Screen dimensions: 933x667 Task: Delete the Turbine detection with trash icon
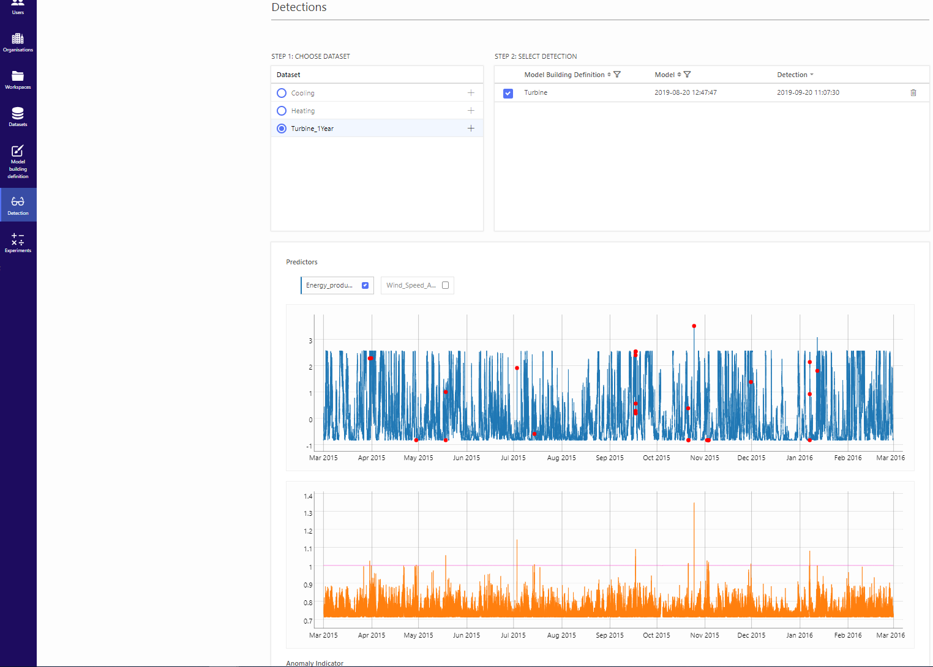[x=913, y=93]
